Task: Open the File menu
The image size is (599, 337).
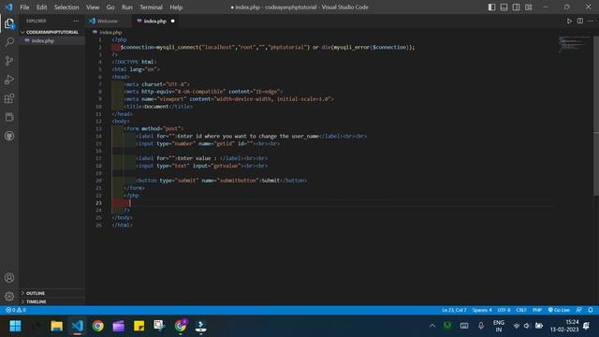Action: click(x=24, y=7)
